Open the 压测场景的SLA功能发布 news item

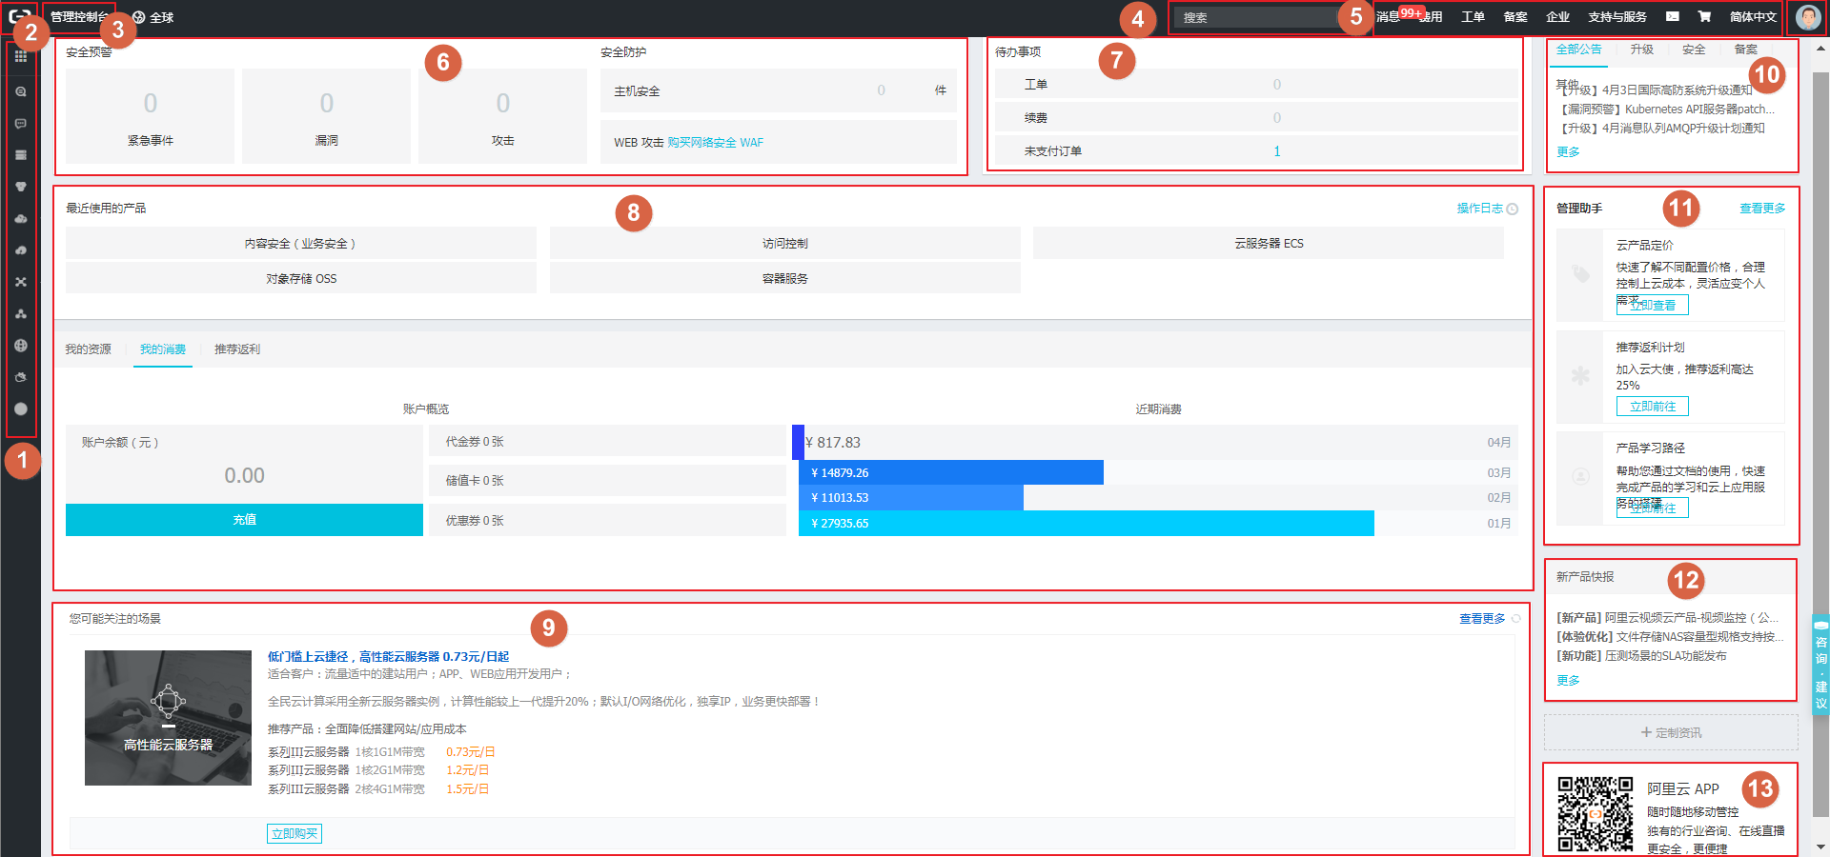1641,656
